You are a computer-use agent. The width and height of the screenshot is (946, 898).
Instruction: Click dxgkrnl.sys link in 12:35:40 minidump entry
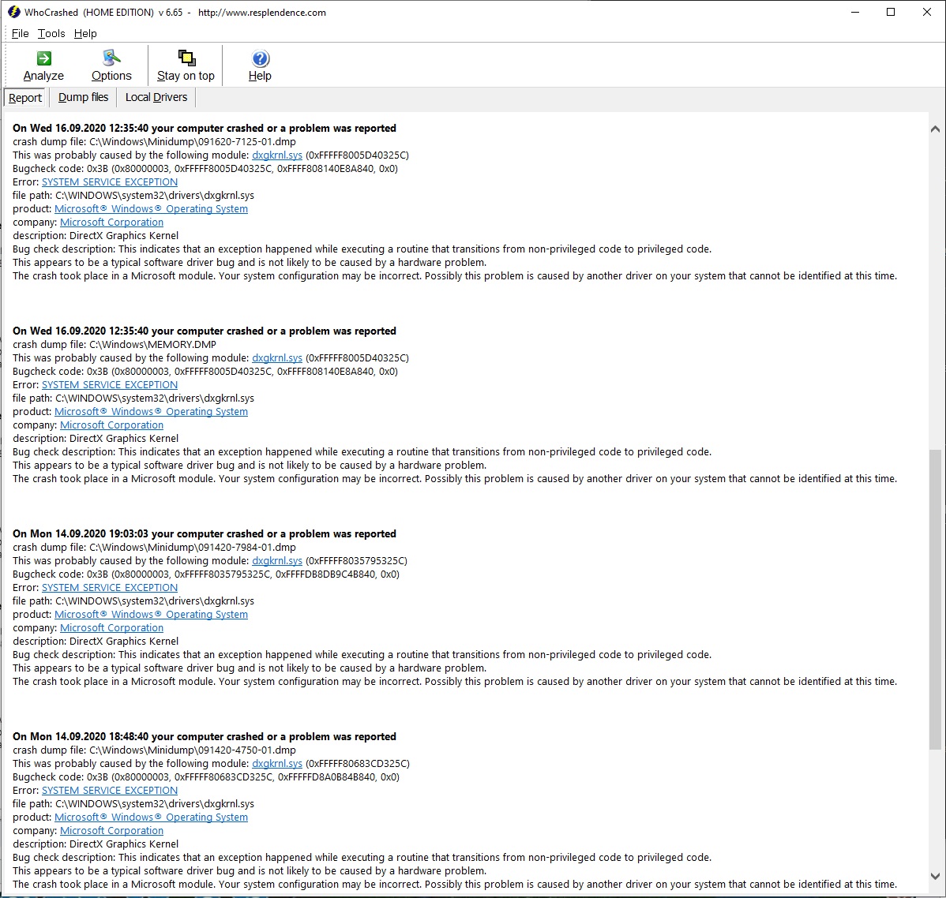[277, 155]
